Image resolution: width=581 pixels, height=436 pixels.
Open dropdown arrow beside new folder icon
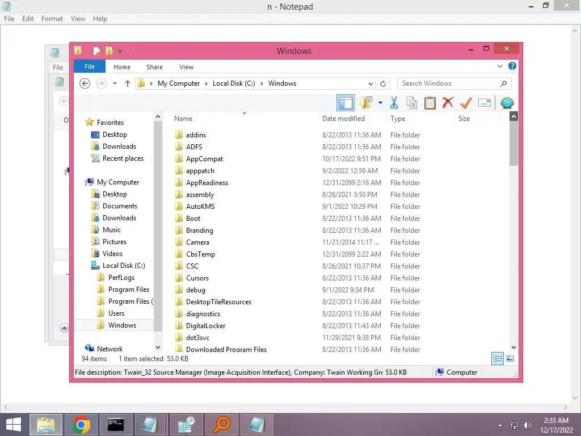pyautogui.click(x=381, y=103)
